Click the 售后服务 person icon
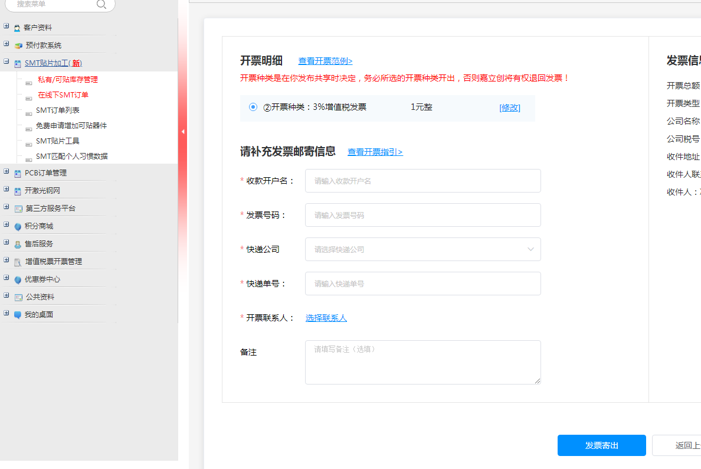This screenshot has height=469, width=701. 18,244
